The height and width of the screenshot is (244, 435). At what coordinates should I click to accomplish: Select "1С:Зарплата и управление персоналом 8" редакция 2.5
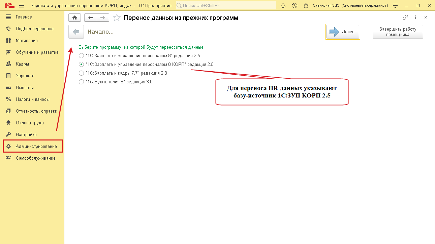139,55
